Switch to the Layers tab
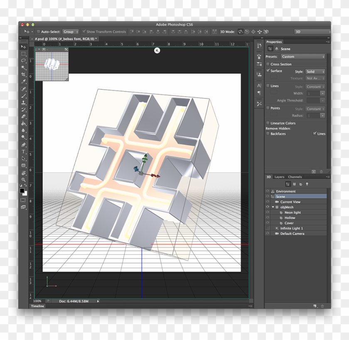Image resolution: width=349 pixels, height=340 pixels. [x=279, y=177]
